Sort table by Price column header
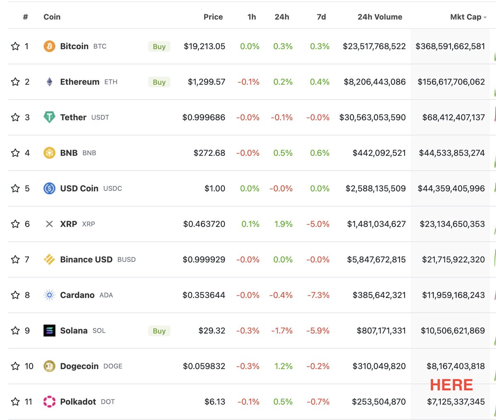Viewport: 496px width, 420px height. click(213, 17)
